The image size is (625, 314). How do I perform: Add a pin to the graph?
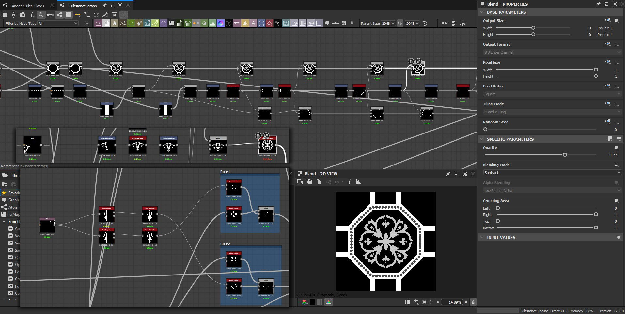[x=352, y=23]
